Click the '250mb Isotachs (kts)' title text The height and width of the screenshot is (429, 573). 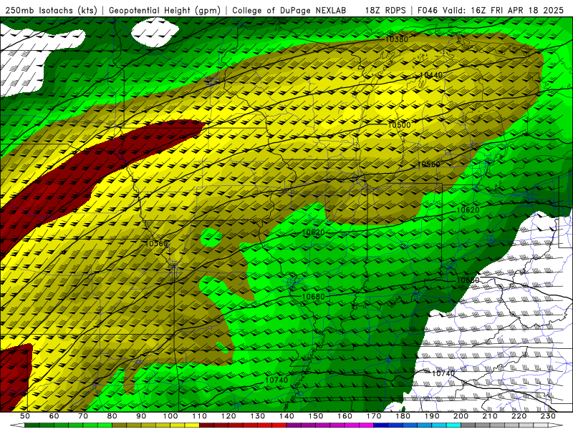[51, 10]
